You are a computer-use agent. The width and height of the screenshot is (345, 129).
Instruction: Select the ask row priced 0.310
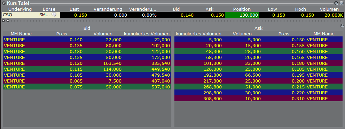coord(259,99)
